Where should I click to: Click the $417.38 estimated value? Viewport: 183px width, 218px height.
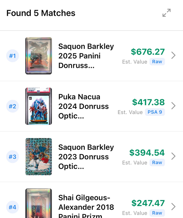(148, 102)
